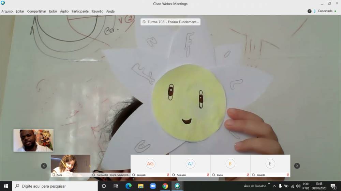
Task: Click the Turma 703 active speaker label
Action: coord(170,22)
